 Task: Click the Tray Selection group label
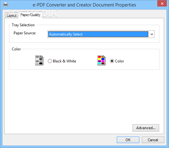coord(23,25)
